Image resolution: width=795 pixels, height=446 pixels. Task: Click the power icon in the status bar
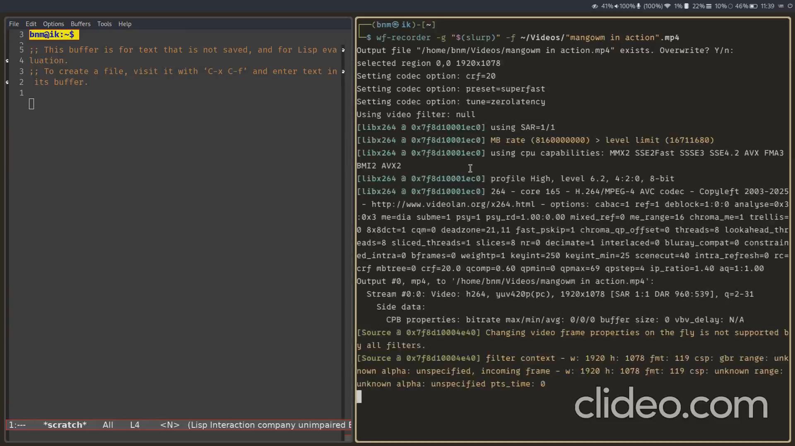790,6
